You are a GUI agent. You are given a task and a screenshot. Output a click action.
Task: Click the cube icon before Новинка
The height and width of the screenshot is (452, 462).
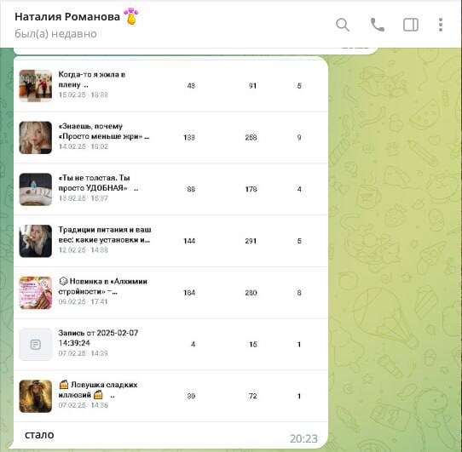pos(63,281)
